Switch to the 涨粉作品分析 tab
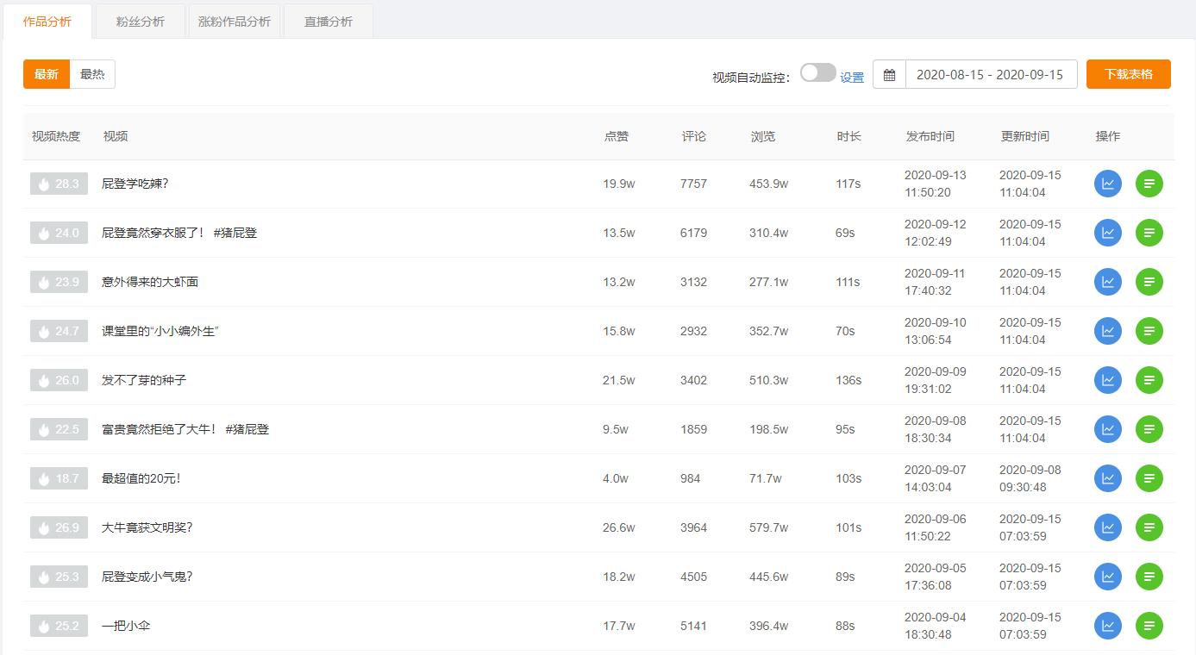Viewport: 1196px width, 655px height. (234, 22)
